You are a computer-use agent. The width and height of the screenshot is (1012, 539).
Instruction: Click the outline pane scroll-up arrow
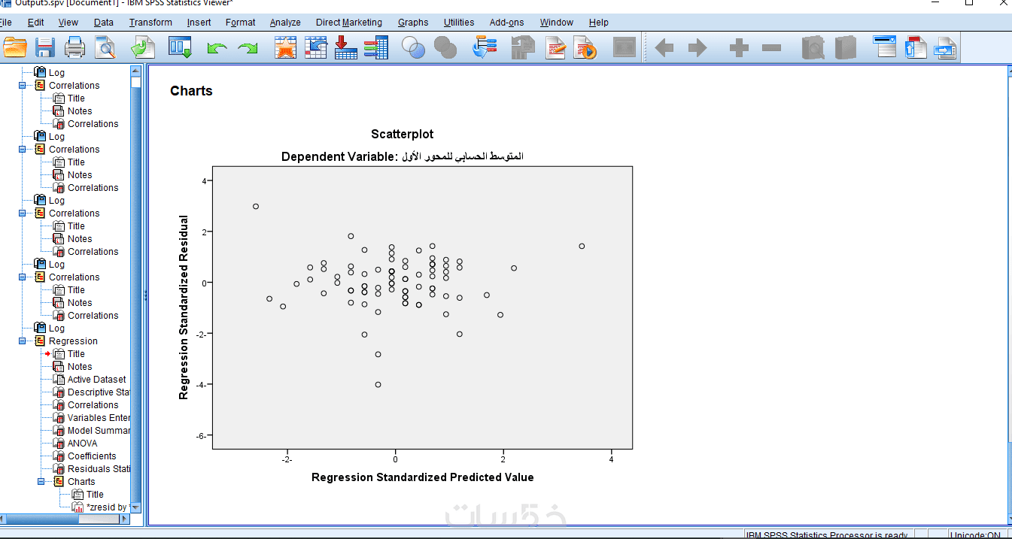(x=135, y=71)
